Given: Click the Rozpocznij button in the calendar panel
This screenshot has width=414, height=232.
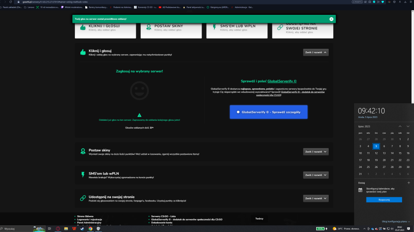Looking at the screenshot, I should pyautogui.click(x=384, y=200).
